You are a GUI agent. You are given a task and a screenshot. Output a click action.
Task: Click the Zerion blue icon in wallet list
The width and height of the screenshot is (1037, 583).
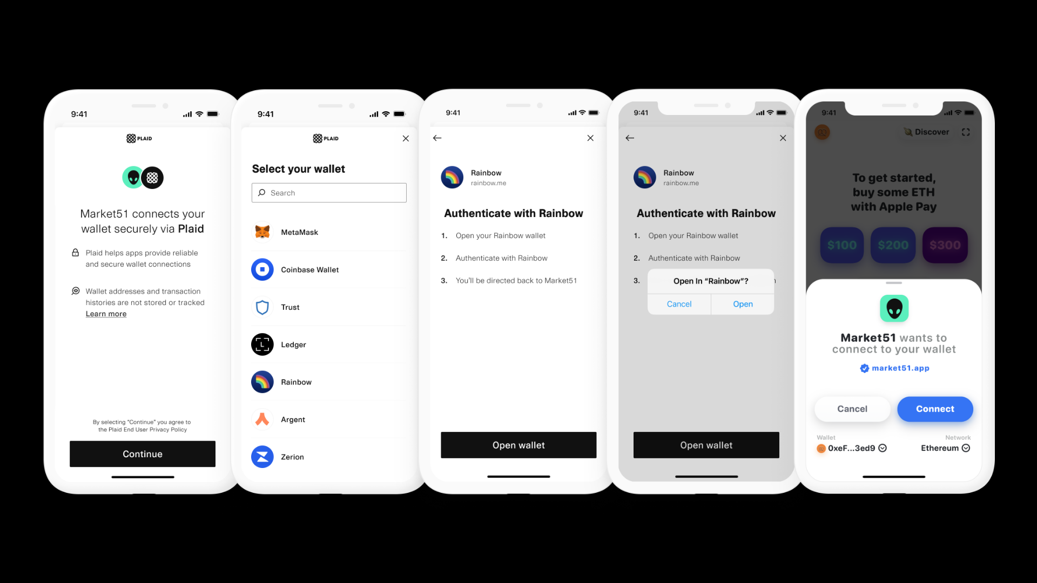(x=263, y=456)
